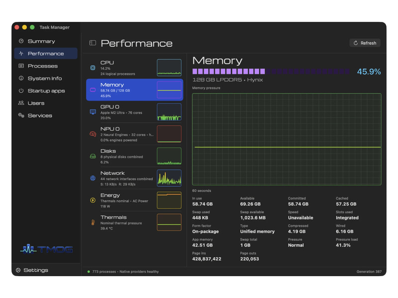Viewport: 398px width, 298px height.
Task: Click the Page outs 220,053 value
Action: point(250,259)
